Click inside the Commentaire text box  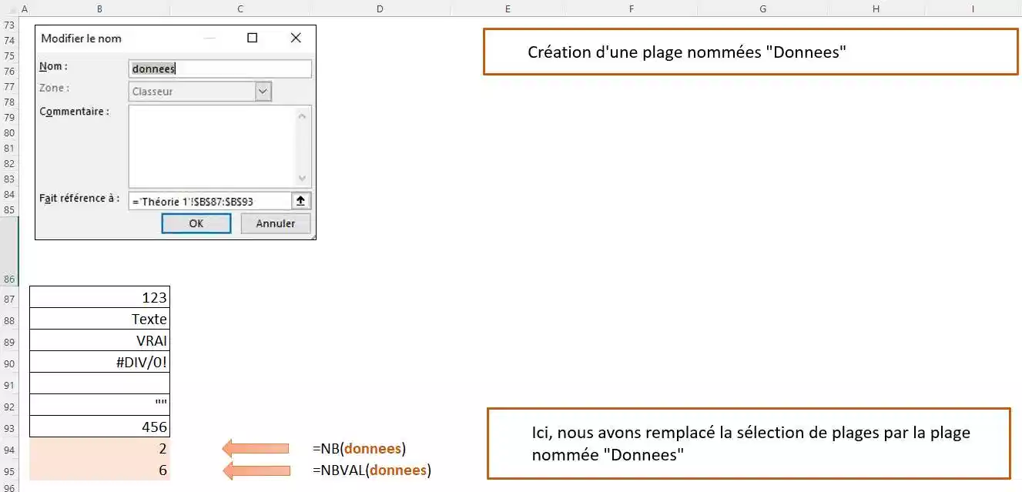pos(211,146)
